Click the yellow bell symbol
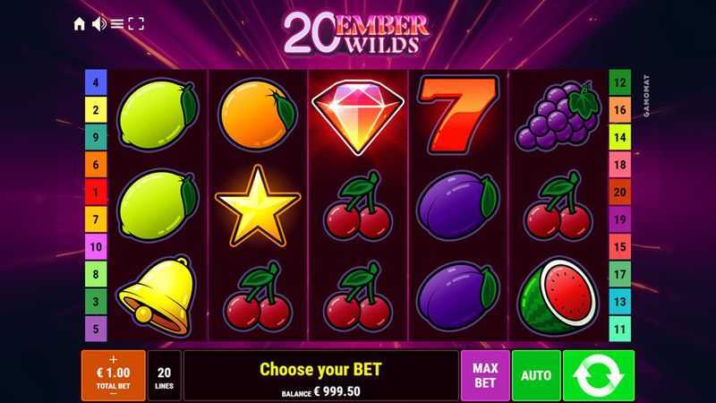 coord(158,296)
